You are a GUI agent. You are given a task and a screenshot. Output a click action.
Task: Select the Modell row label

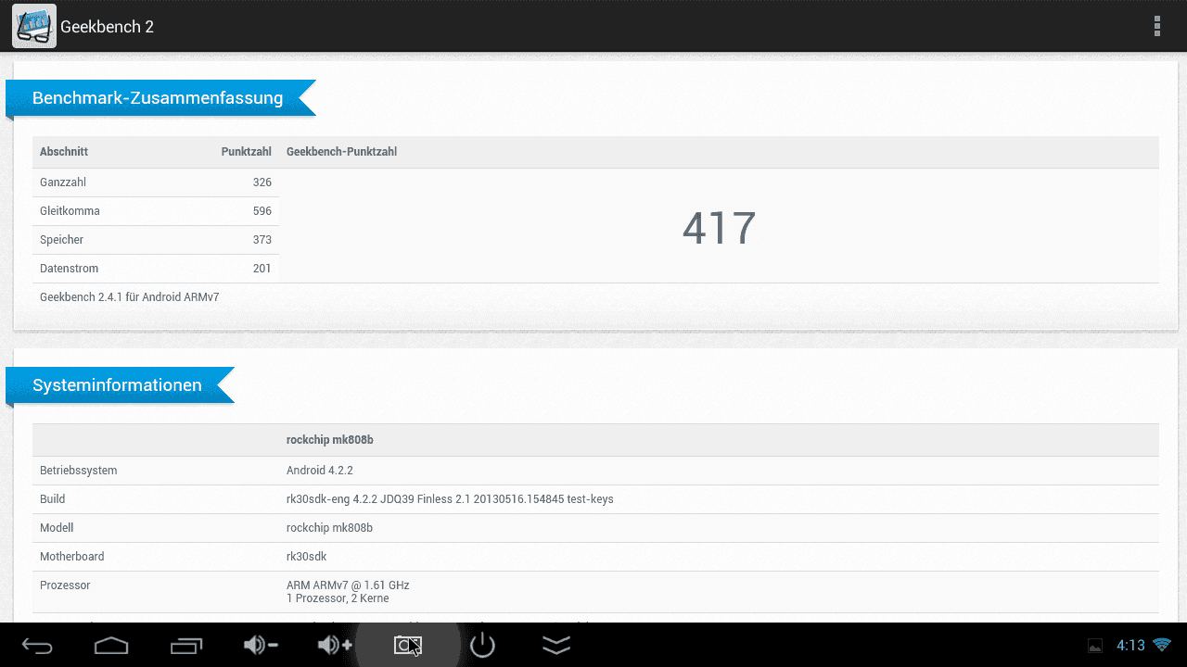pyautogui.click(x=57, y=528)
